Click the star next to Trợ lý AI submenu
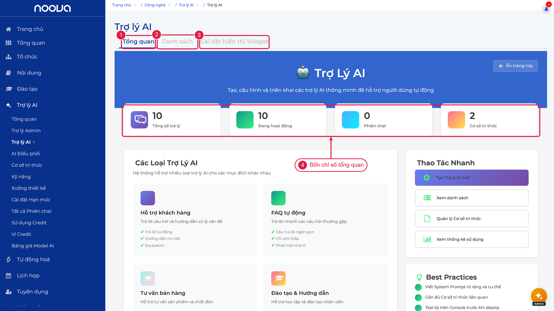The height and width of the screenshot is (311, 554). click(x=34, y=142)
